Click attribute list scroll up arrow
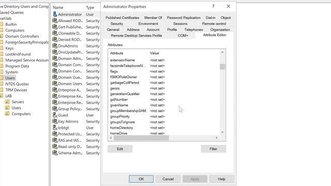 222,52
